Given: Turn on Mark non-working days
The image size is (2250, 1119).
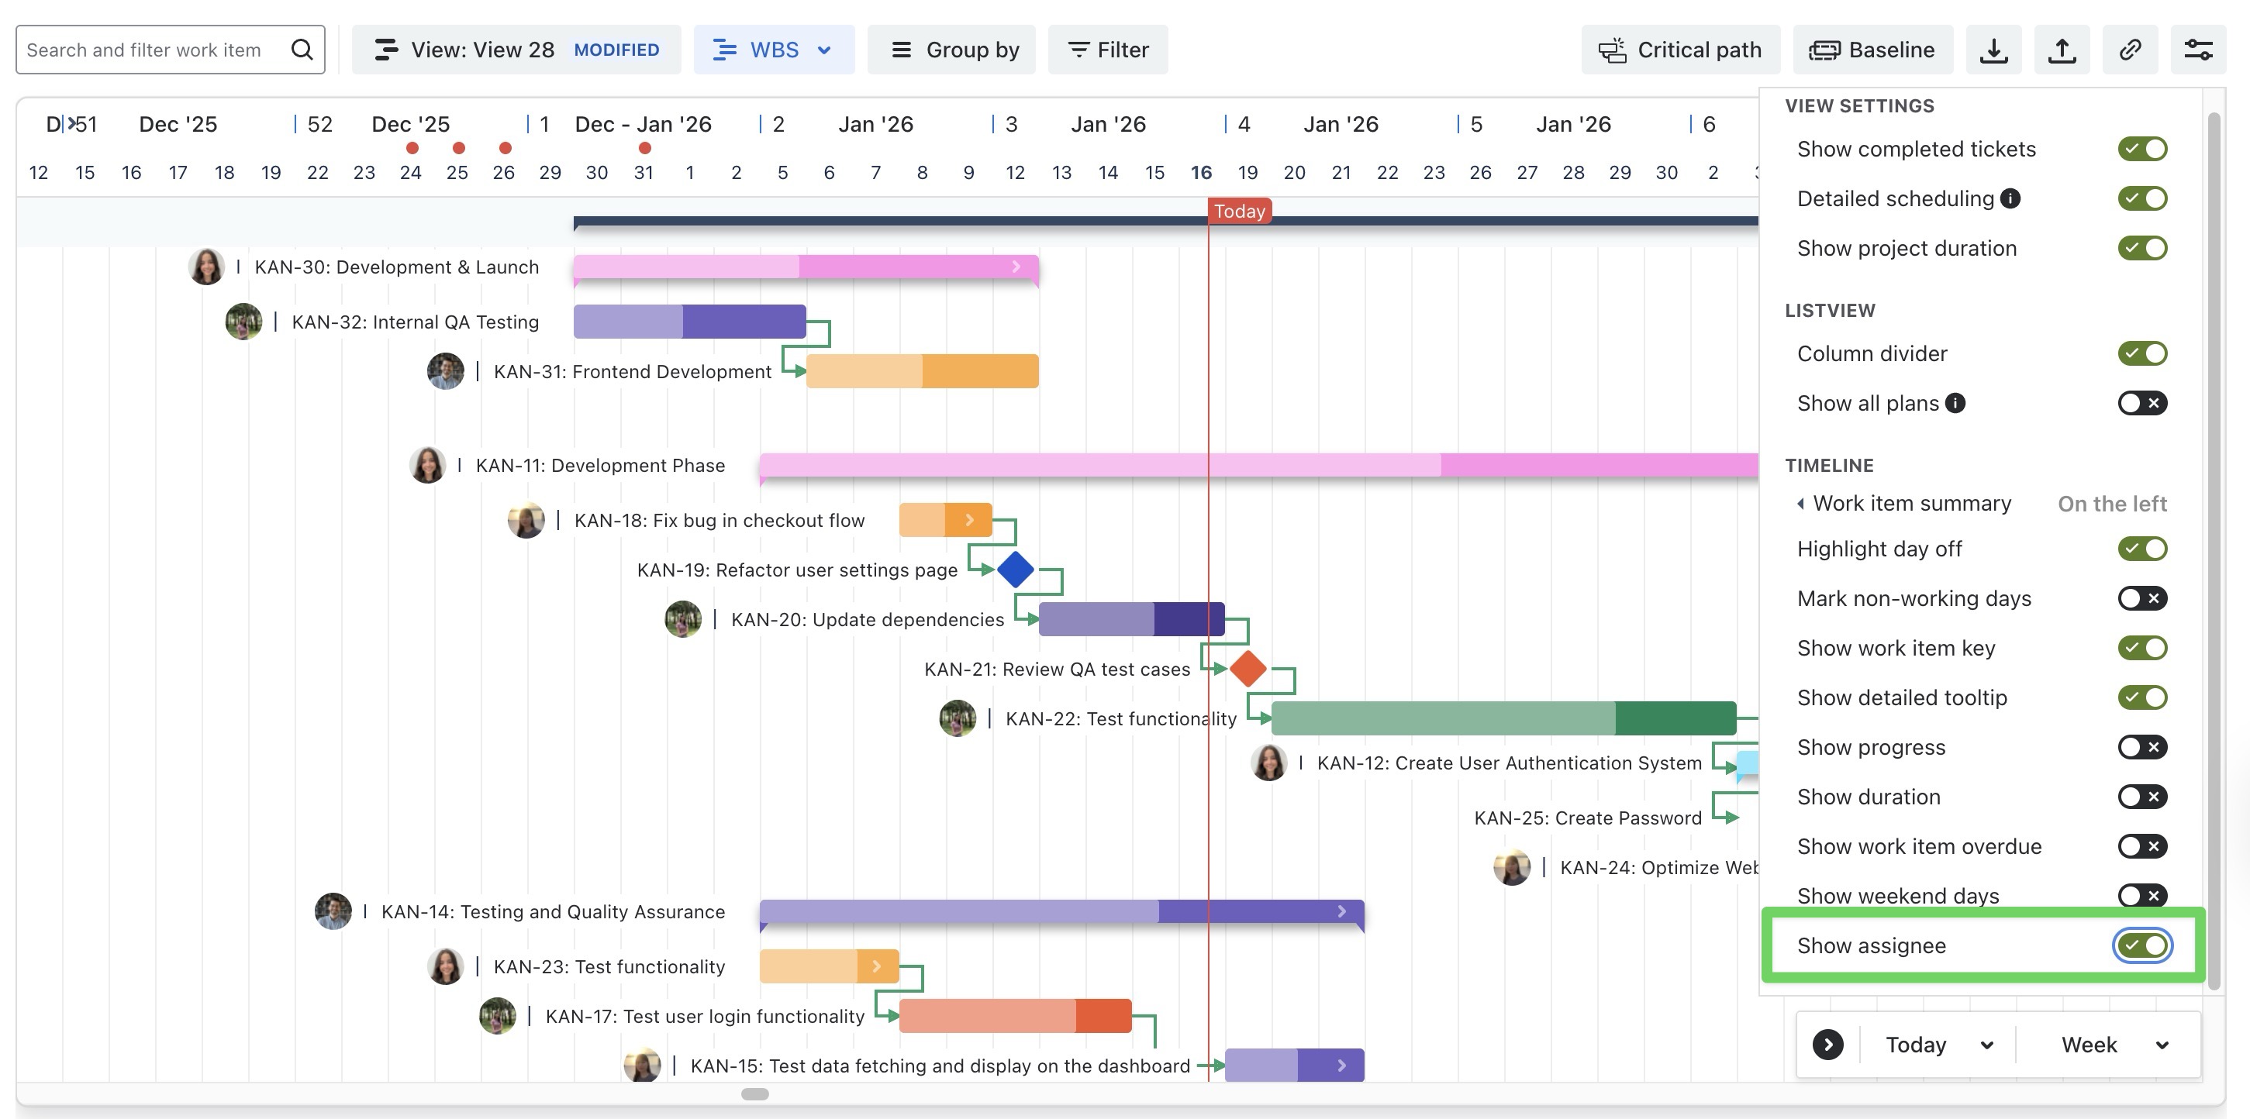Looking at the screenshot, I should click(x=2141, y=599).
